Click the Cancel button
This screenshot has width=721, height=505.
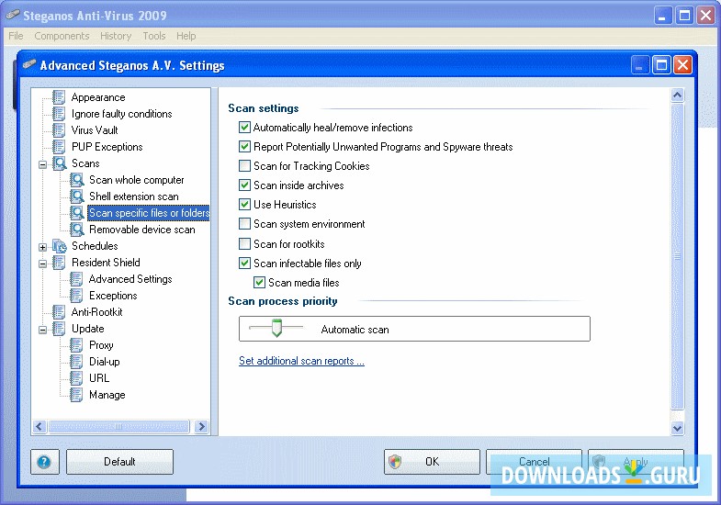pos(534,462)
